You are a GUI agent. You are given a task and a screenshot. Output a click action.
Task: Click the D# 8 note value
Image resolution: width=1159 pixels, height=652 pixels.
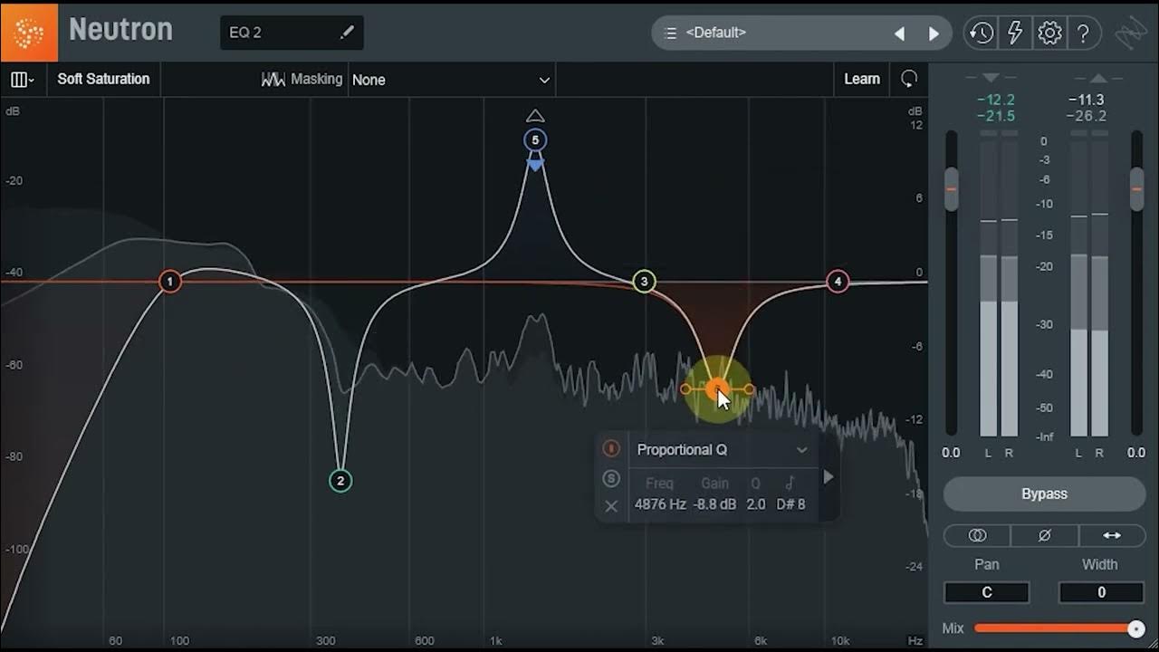[x=790, y=504]
